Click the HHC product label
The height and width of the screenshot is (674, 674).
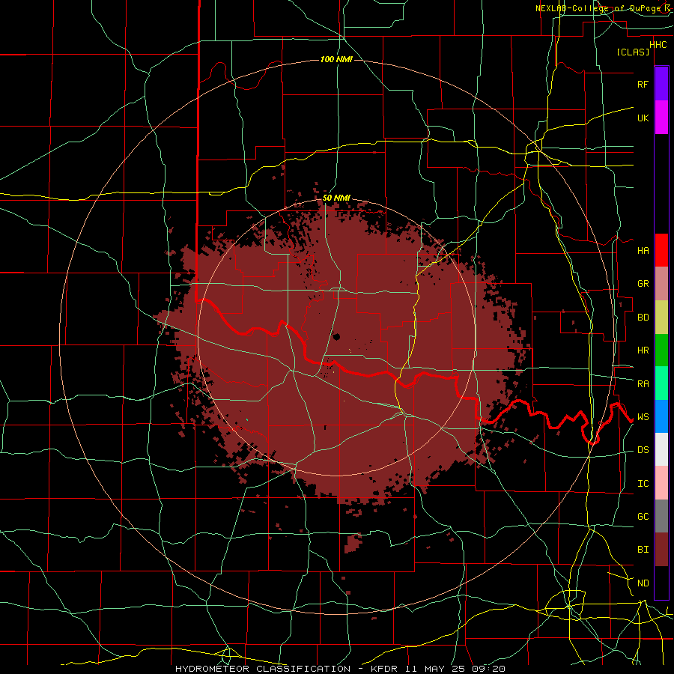pyautogui.click(x=658, y=45)
